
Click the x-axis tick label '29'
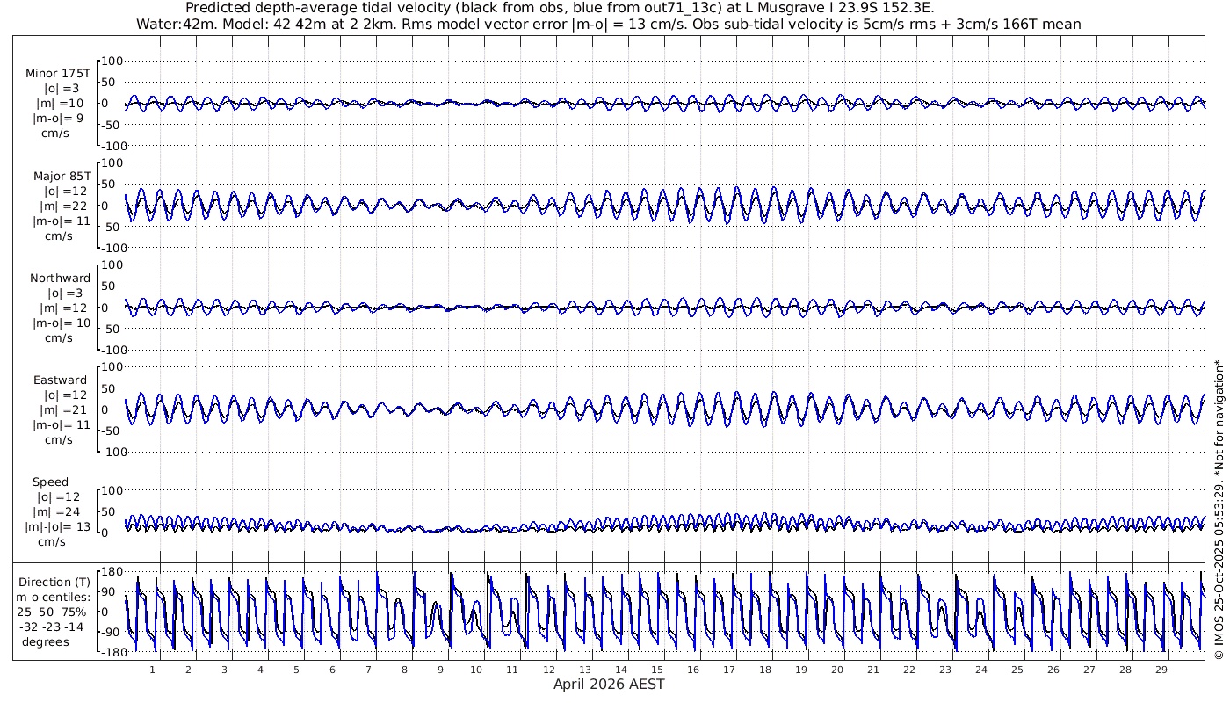point(1161,670)
